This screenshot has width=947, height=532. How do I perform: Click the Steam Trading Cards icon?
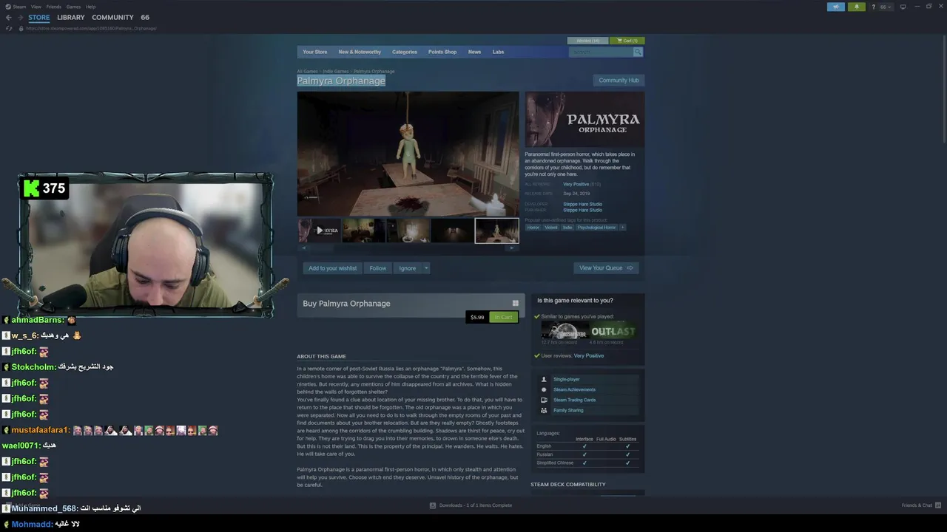(x=544, y=400)
